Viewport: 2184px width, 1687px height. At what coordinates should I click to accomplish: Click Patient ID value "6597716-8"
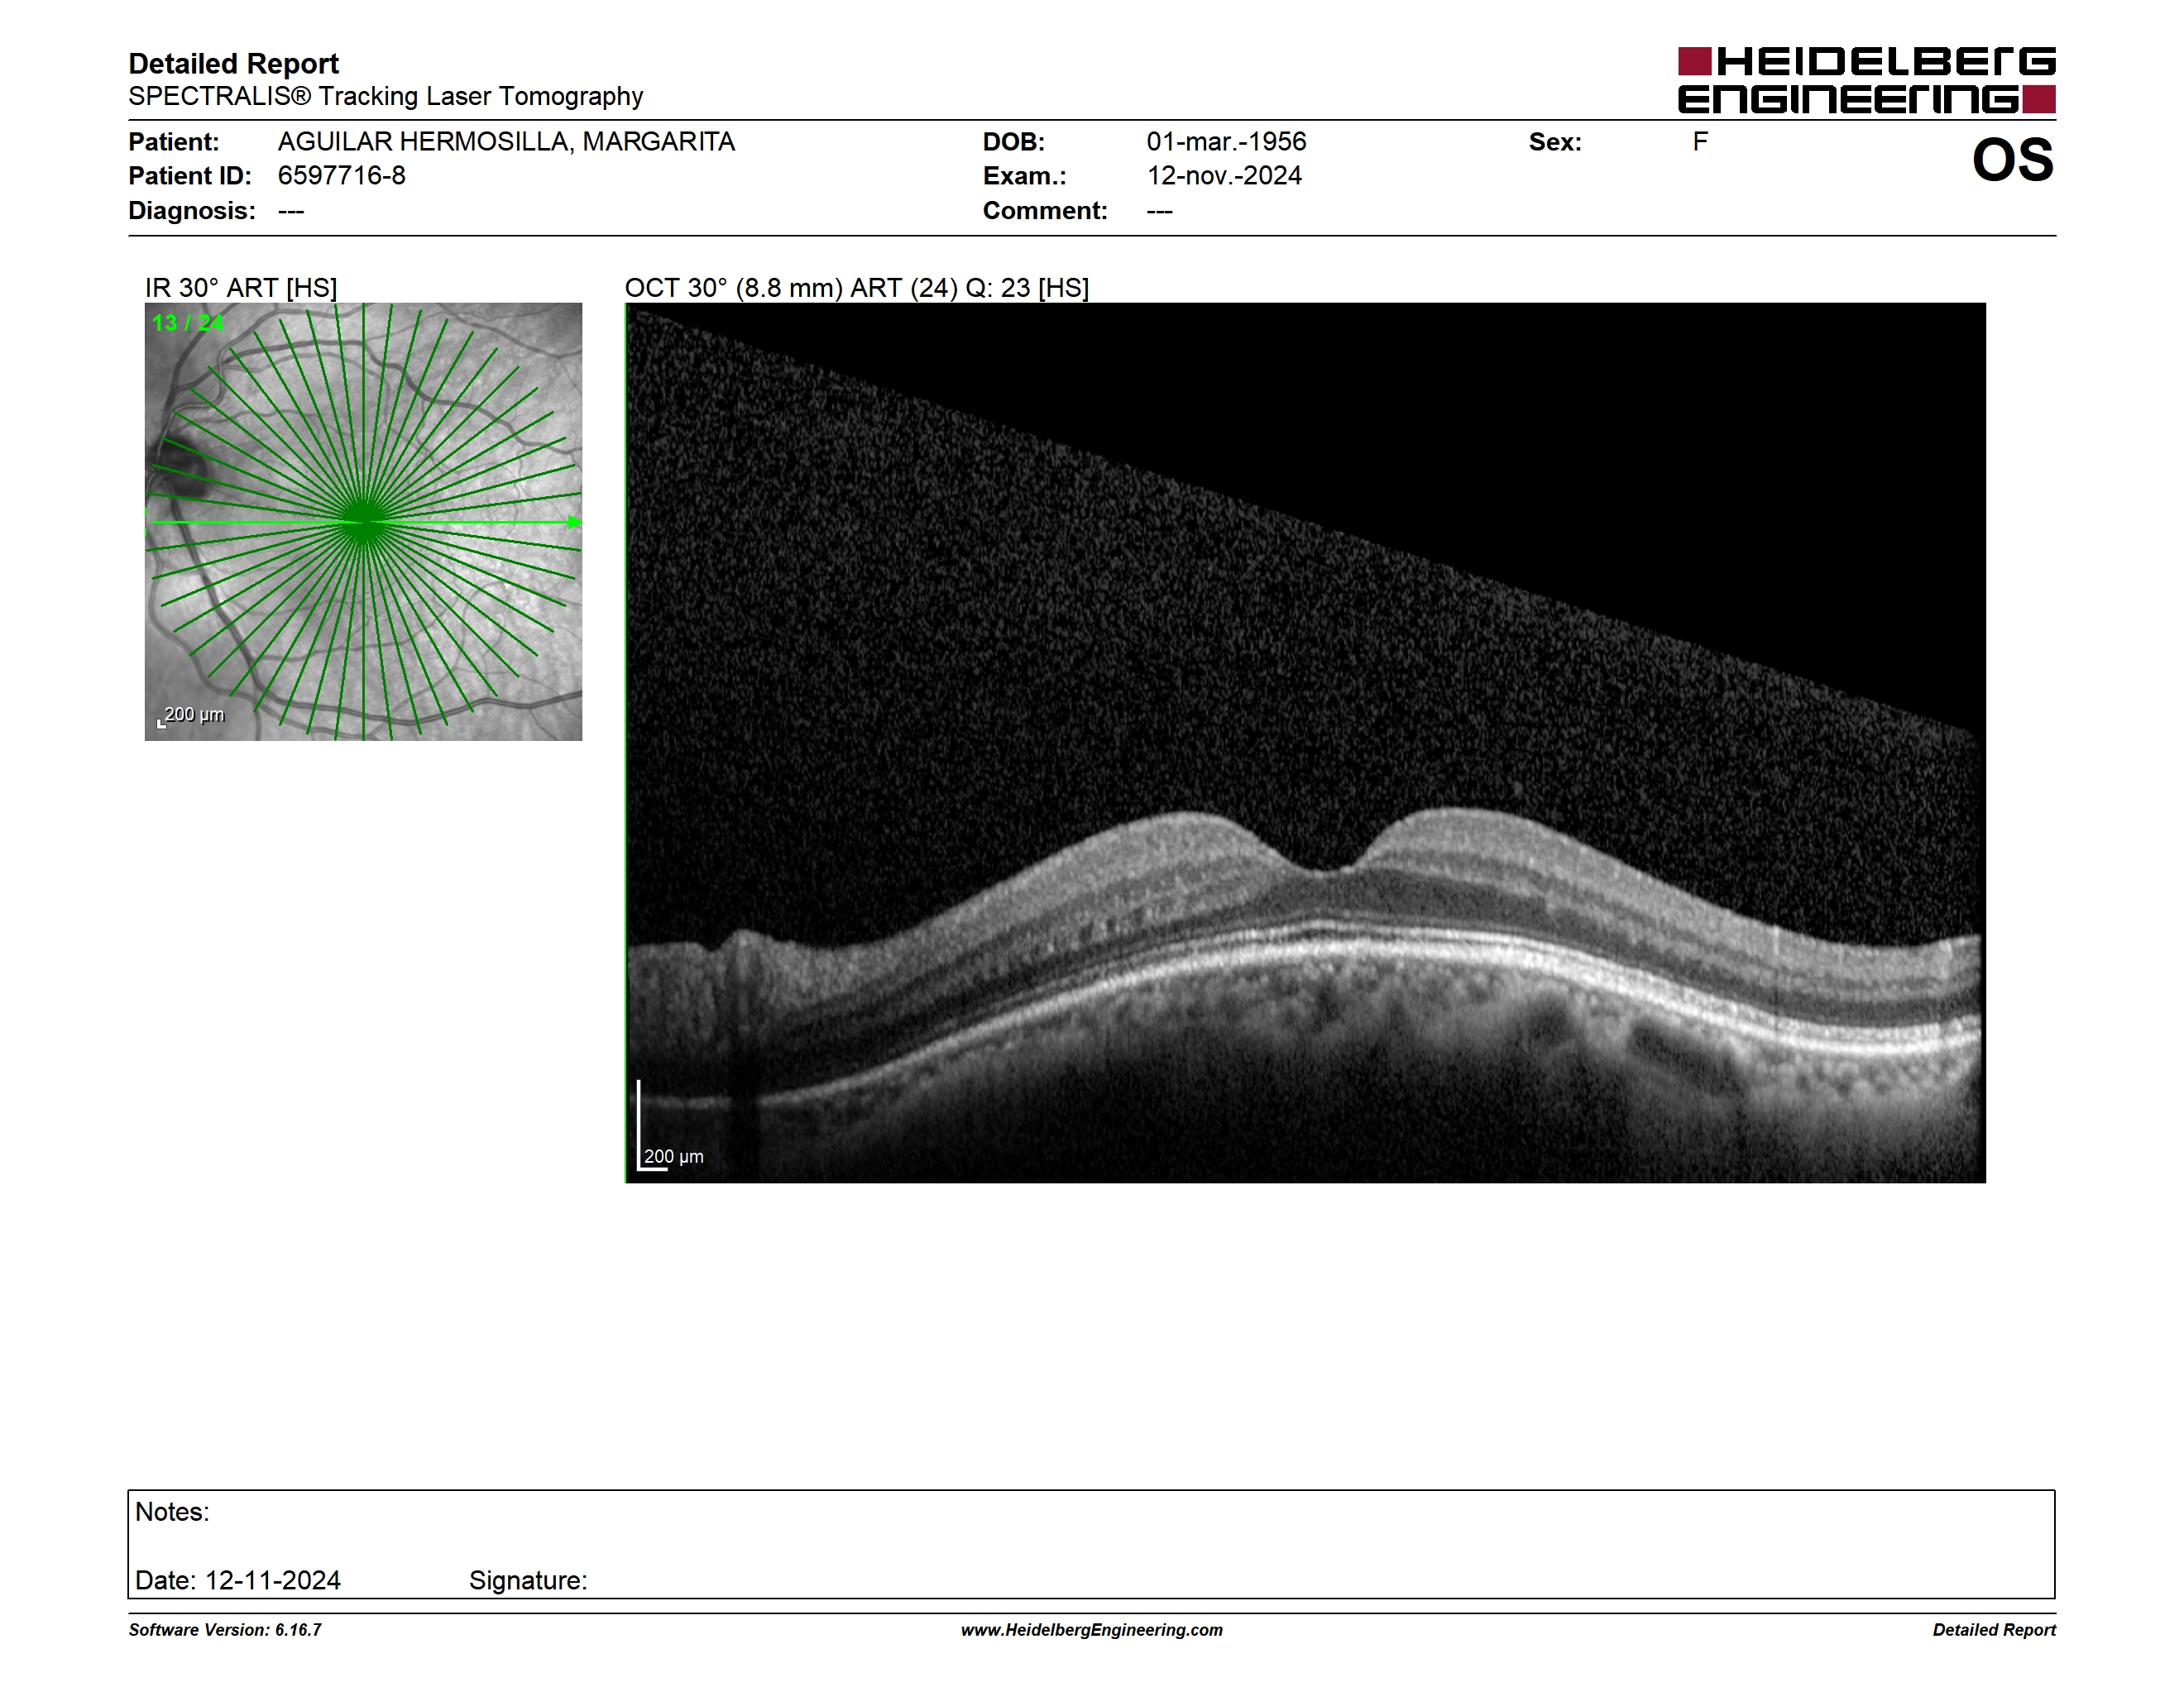click(x=342, y=176)
